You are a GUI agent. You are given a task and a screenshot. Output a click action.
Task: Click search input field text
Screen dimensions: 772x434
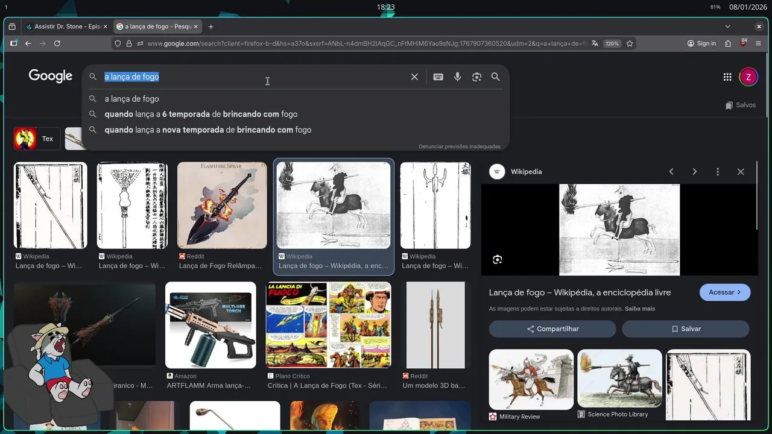(131, 77)
